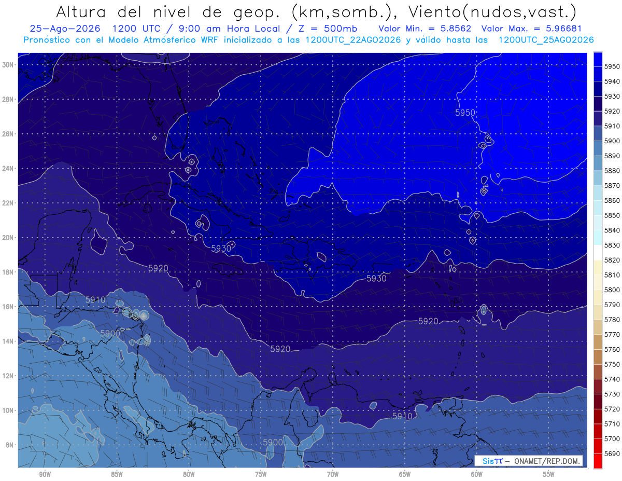This screenshot has height=481, width=622.
Task: Select the 5770 legend label
Action: (612, 335)
